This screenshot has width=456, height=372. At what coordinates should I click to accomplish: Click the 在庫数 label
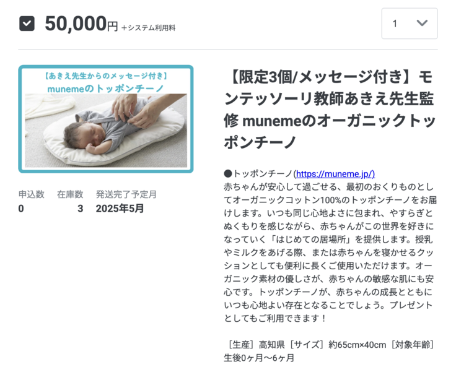[70, 194]
